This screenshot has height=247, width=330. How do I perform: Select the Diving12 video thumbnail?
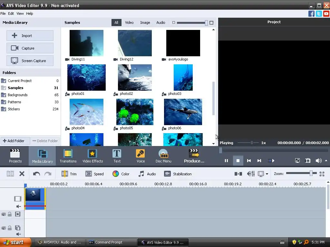(x=135, y=43)
